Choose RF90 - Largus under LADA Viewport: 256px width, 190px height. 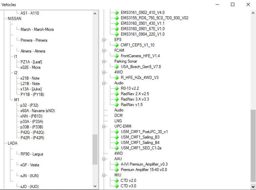pos(32,154)
